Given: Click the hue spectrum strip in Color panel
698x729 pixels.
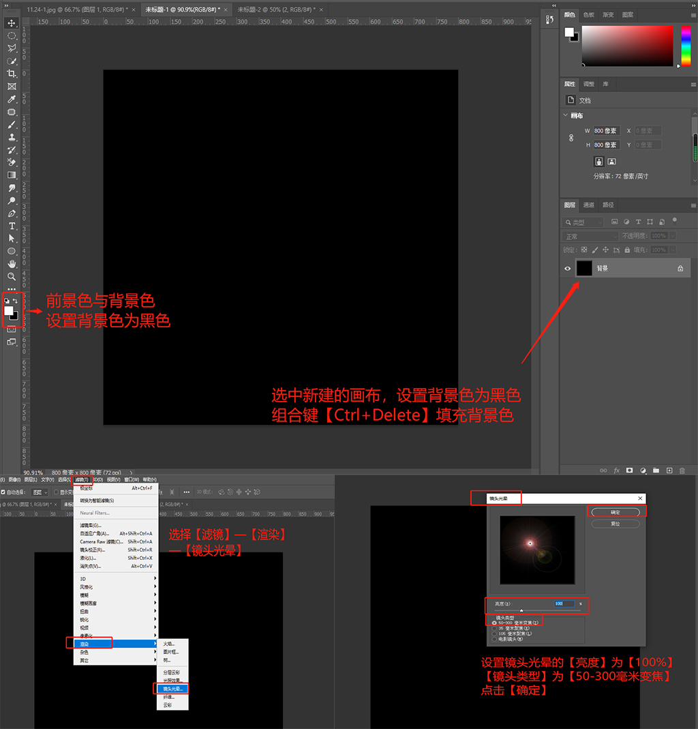Looking at the screenshot, I should 686,46.
